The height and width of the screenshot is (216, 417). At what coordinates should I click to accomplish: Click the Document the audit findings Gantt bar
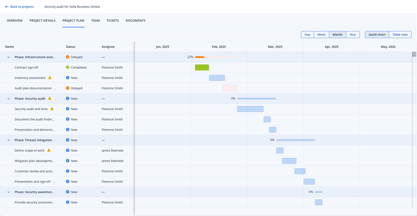(267, 119)
